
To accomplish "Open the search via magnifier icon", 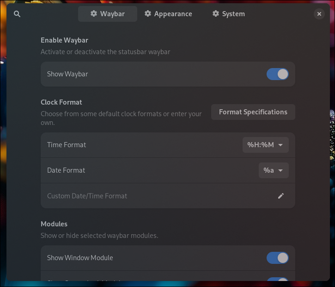I will [17, 14].
